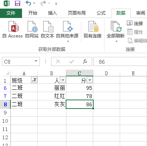147x146 pixels.
Task: Select cell containing 78
Action: click(79, 96)
